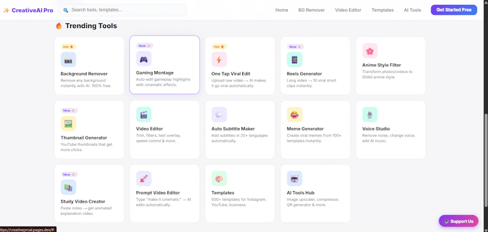488x232 pixels.
Task: Open the Anime Style Filter title
Action: pyautogui.click(x=381, y=65)
